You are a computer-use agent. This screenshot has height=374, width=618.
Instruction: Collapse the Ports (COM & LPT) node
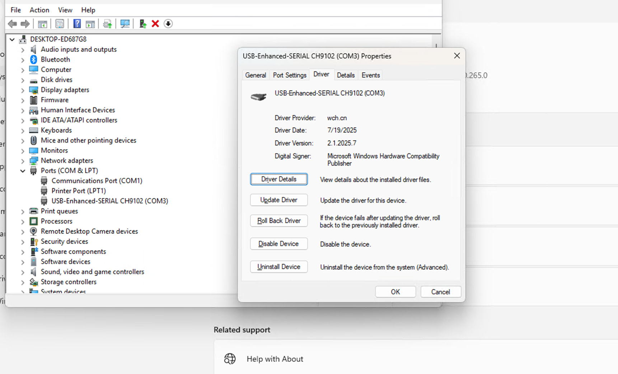pyautogui.click(x=23, y=171)
